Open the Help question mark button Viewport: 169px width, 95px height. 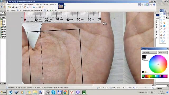click(154, 5)
